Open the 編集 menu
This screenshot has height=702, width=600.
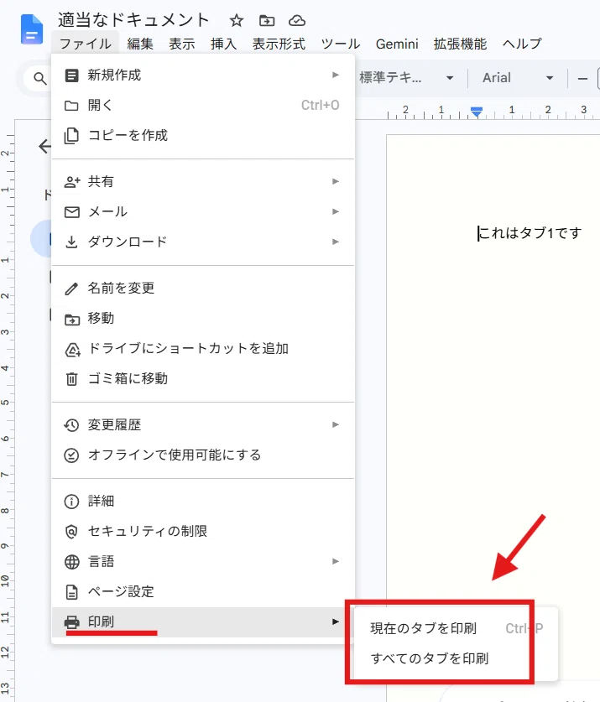140,44
